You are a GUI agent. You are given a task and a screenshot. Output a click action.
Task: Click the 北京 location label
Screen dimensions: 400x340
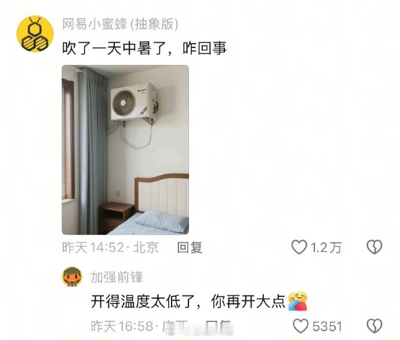click(146, 247)
